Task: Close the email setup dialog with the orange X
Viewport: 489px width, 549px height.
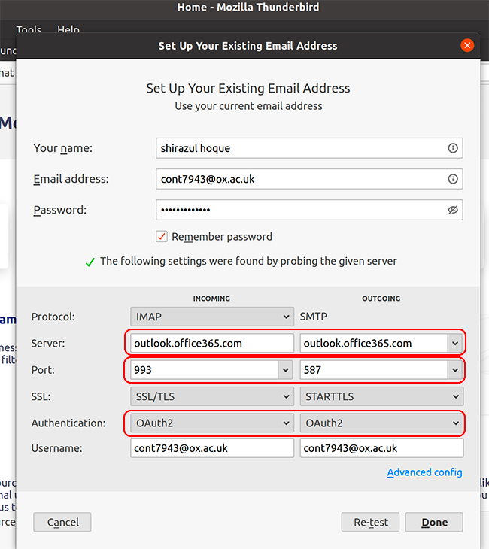Action: [468, 45]
